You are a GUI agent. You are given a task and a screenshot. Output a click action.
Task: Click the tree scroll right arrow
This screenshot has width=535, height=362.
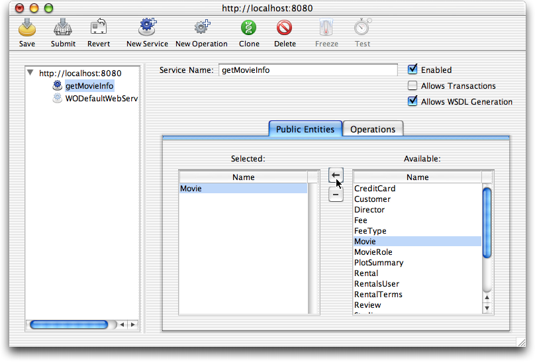click(x=132, y=324)
